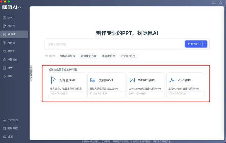Viewport: 226px width, 143px height.
Task: Go to AI智能体 agents in sidebar
Action: click(x=12, y=60)
